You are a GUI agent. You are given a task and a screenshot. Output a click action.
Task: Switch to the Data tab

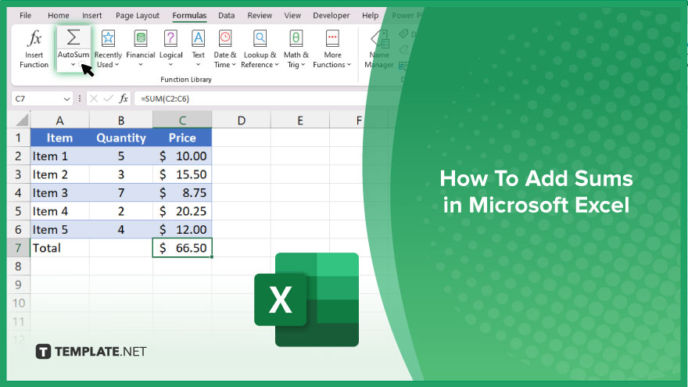[227, 16]
